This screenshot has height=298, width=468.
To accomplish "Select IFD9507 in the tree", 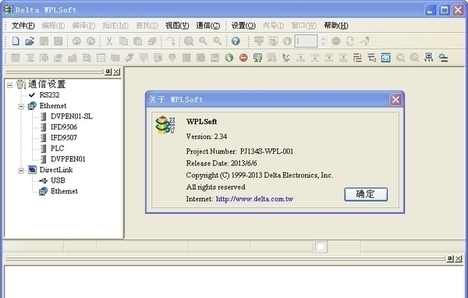I will coord(64,137).
